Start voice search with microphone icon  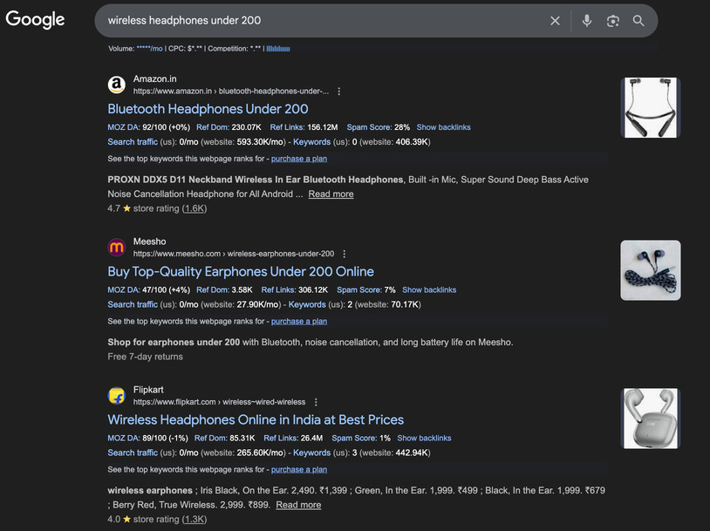click(x=587, y=21)
